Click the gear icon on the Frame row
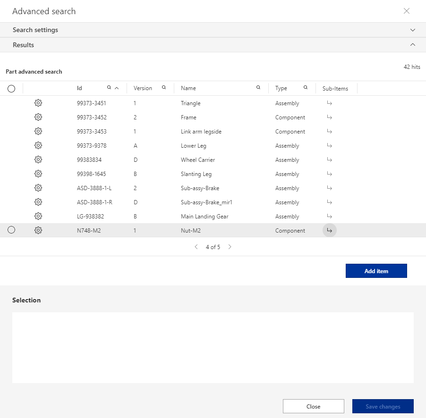The width and height of the screenshot is (426, 418). 38,117
